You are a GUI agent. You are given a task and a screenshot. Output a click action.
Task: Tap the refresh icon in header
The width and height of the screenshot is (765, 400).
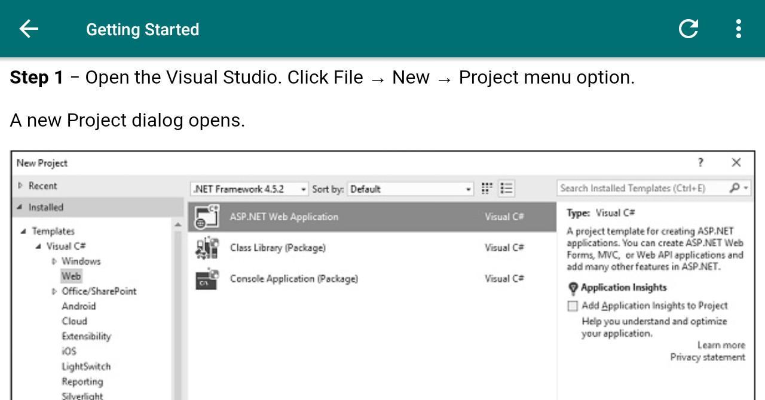pos(688,29)
